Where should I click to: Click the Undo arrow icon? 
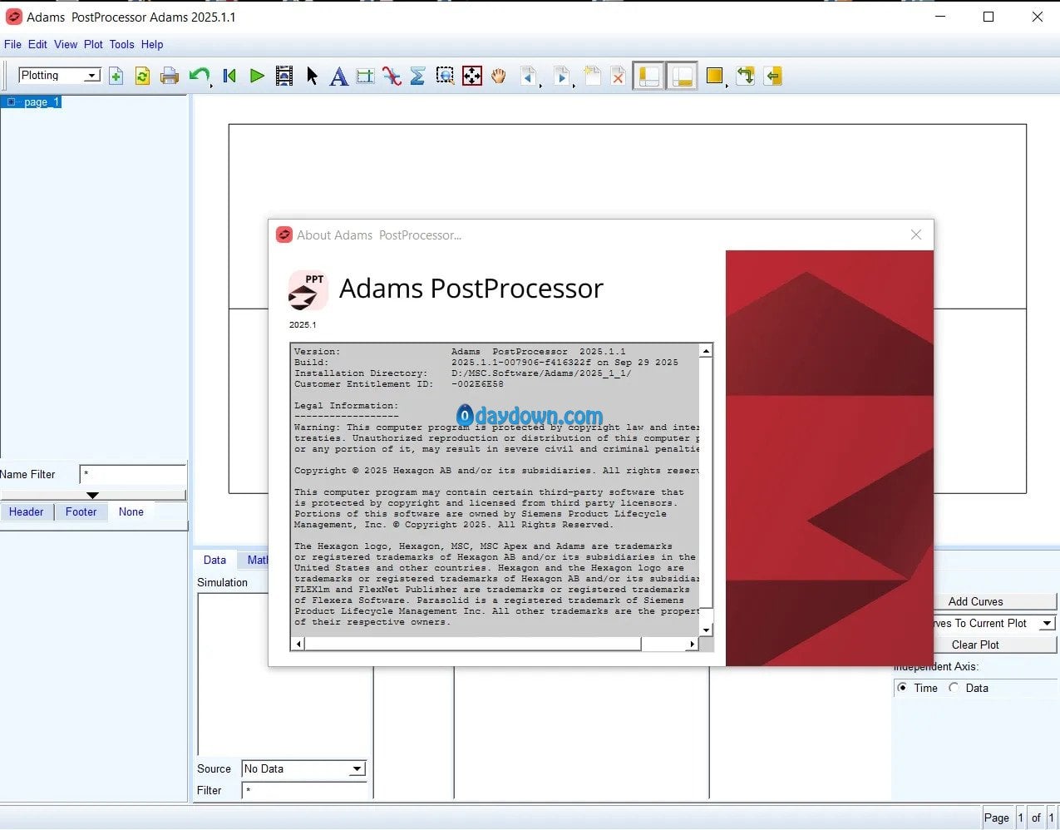coord(199,77)
